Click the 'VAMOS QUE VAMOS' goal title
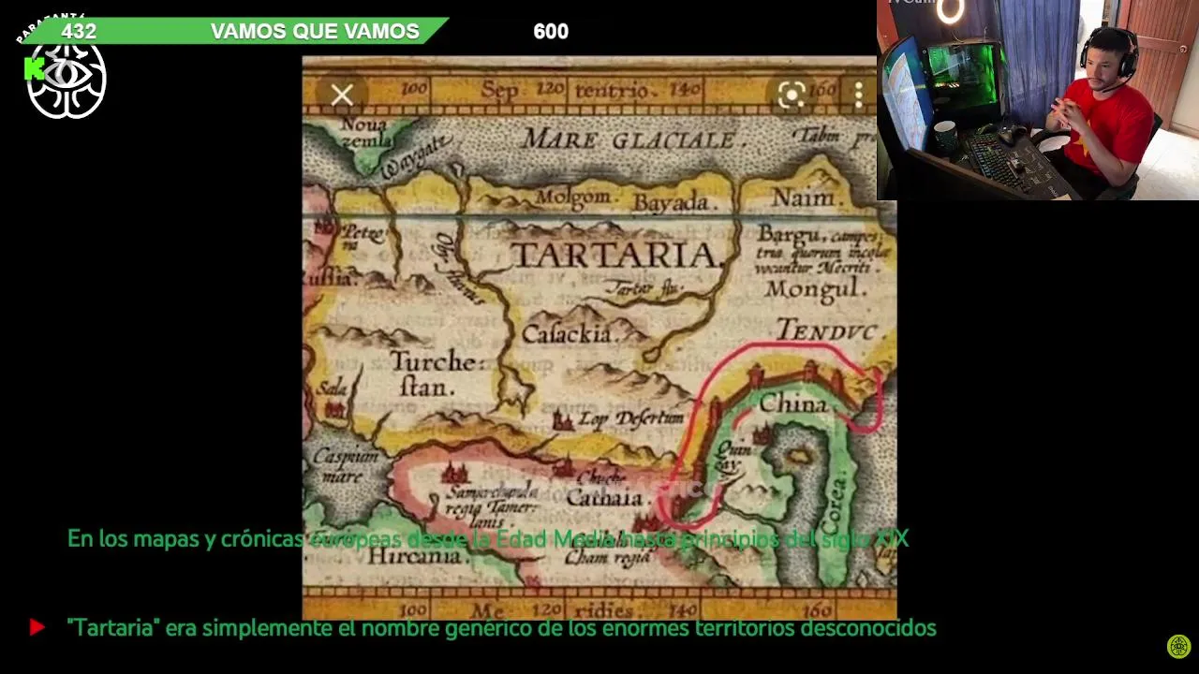The height and width of the screenshot is (674, 1199). pos(315,31)
